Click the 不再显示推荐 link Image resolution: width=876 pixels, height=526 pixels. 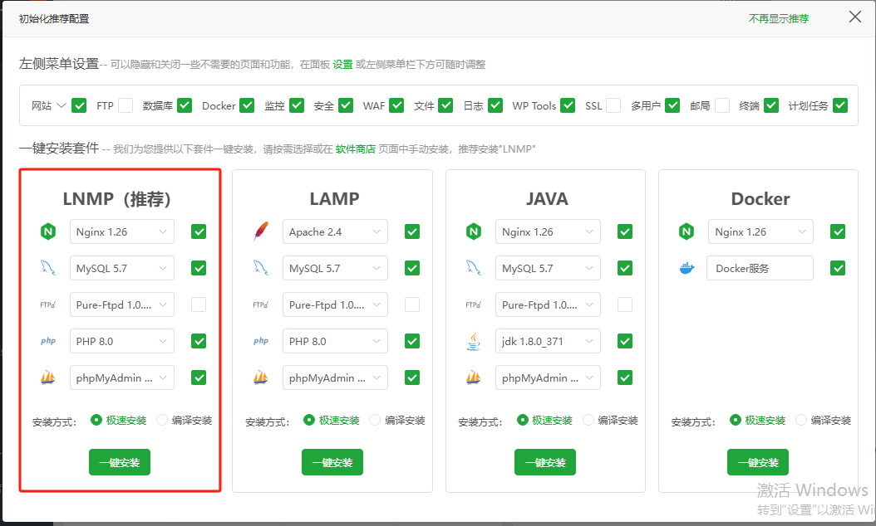(778, 18)
